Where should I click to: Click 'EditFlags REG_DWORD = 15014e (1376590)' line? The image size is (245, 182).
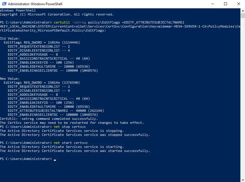click(x=42, y=83)
